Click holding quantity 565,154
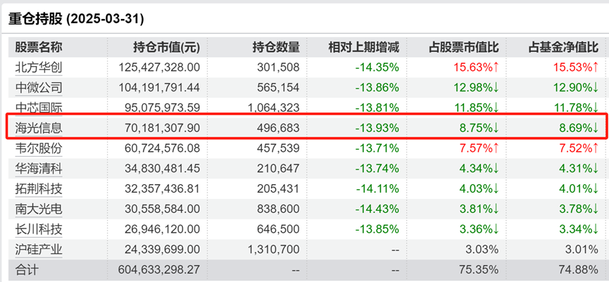609x282 pixels. (278, 88)
